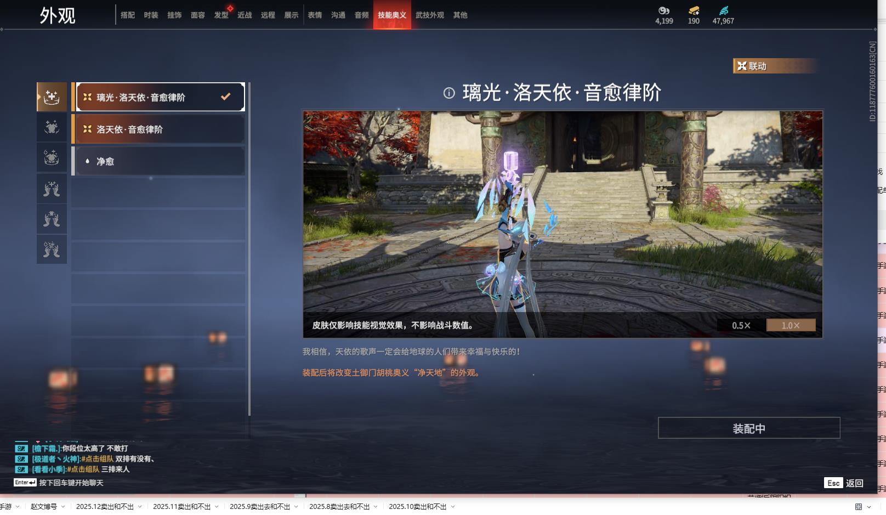The image size is (886, 515).
Task: Select the 璃光·洛天依·音愈律阶 skin row
Action: click(x=158, y=97)
